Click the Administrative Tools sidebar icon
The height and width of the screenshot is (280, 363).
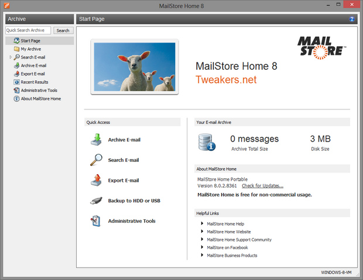(16, 90)
